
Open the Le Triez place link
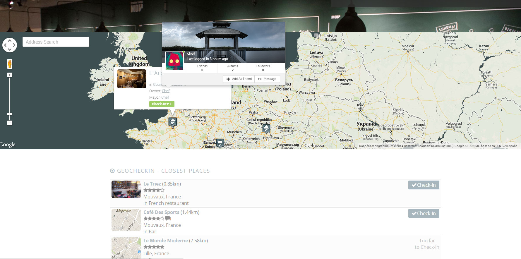pos(152,184)
